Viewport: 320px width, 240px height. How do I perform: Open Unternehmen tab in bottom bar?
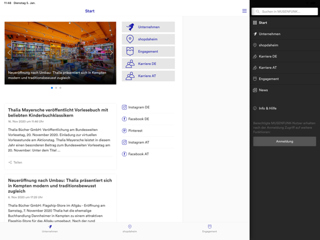pyautogui.click(x=50, y=228)
